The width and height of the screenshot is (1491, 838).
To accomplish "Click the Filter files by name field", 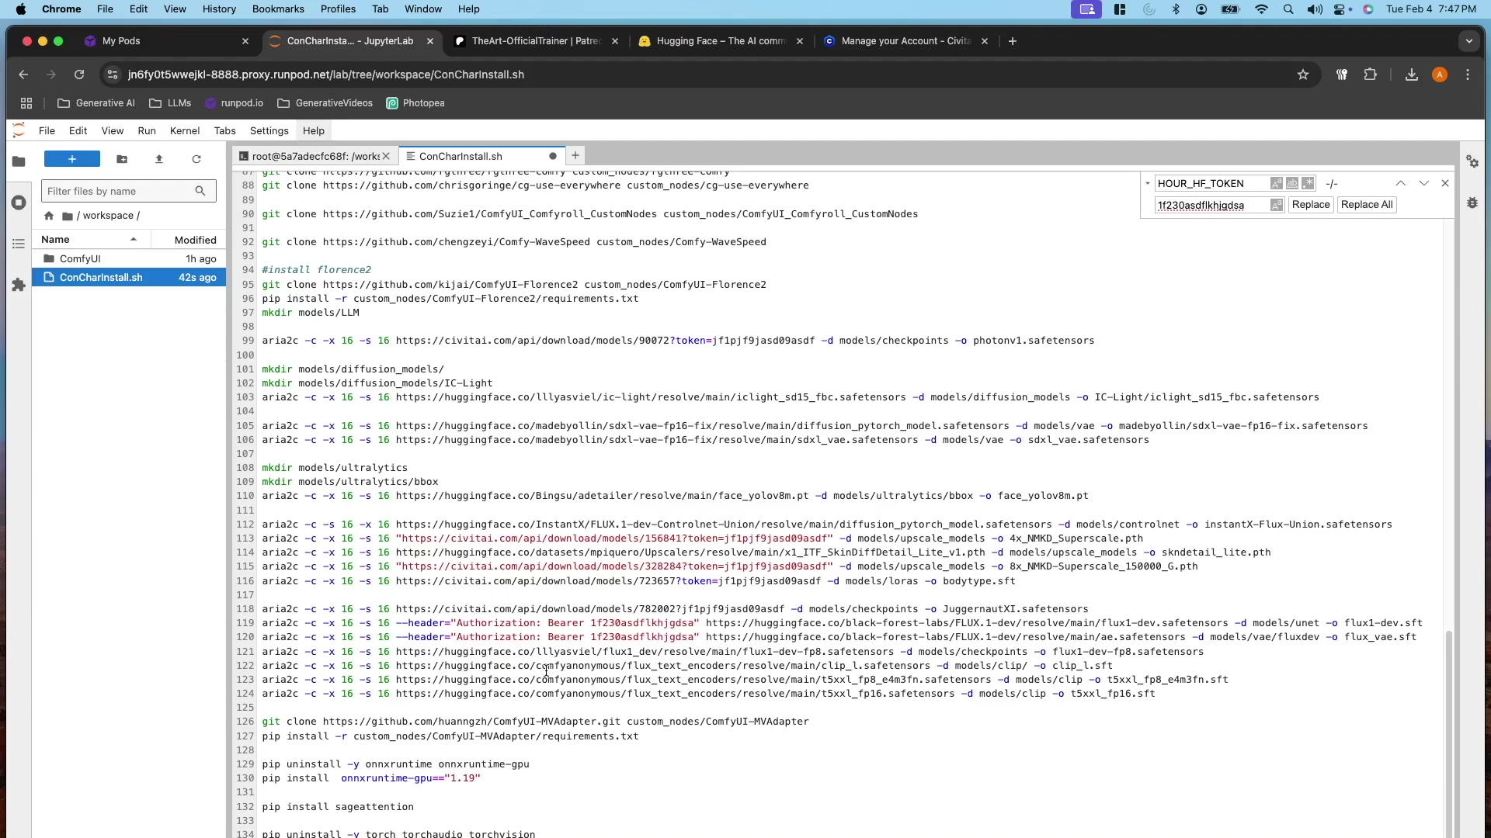I will [x=129, y=191].
